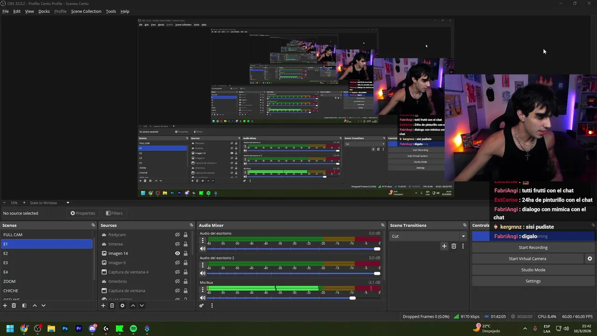597x336 pixels.
Task: Zoom in preview with plus button
Action: (24, 203)
